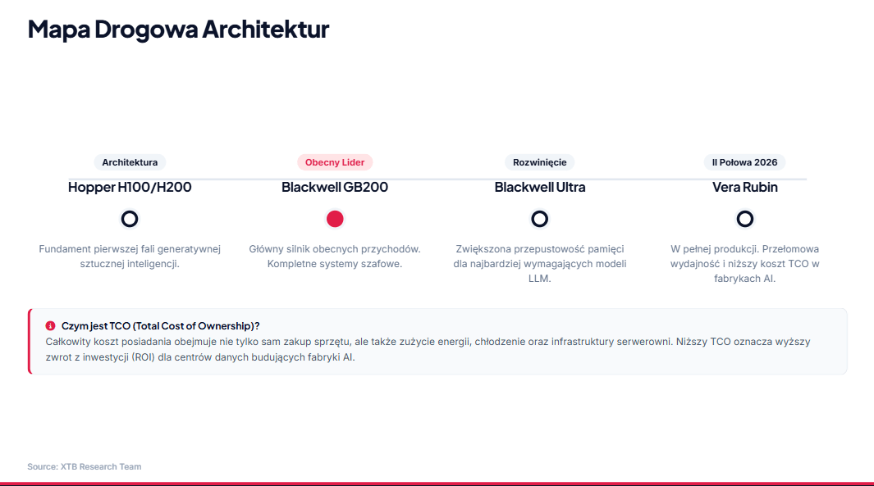Click the Vera Rubin heading
Viewport: 874px width, 486px height.
tap(744, 187)
